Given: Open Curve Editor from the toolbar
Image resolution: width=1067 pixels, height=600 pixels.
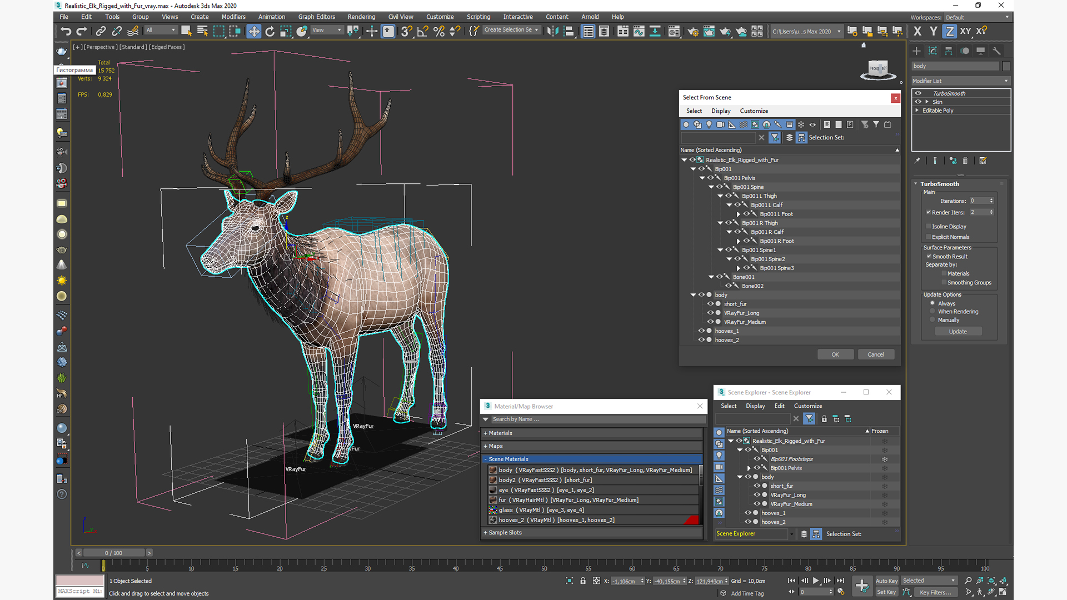Looking at the screenshot, I should coord(639,31).
